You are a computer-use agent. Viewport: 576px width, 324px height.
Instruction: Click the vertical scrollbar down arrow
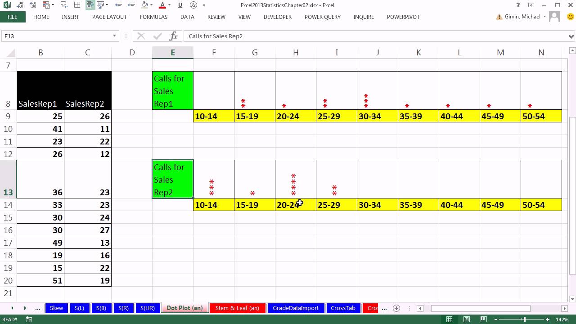point(572,299)
